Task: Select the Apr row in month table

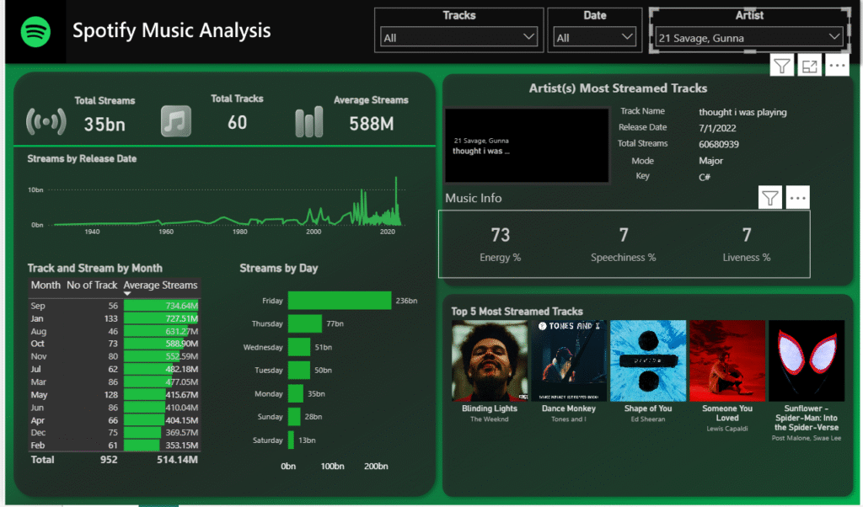Action: 114,420
